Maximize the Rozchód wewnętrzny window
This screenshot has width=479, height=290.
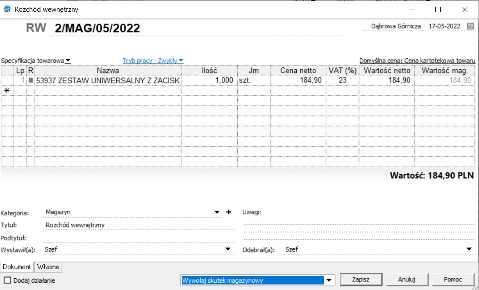438,9
